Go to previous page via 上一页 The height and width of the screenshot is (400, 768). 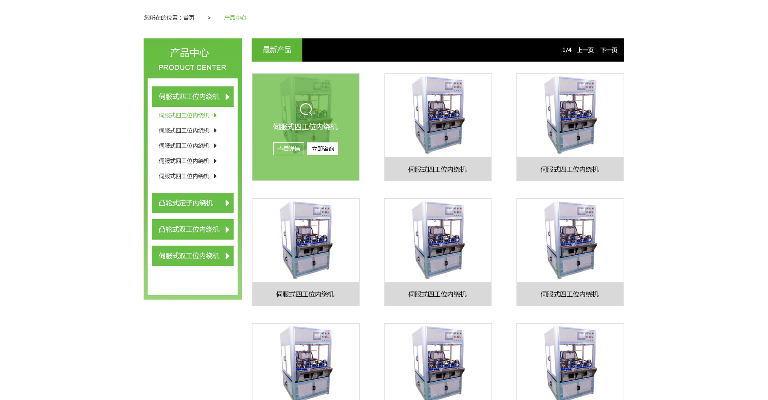tap(585, 50)
